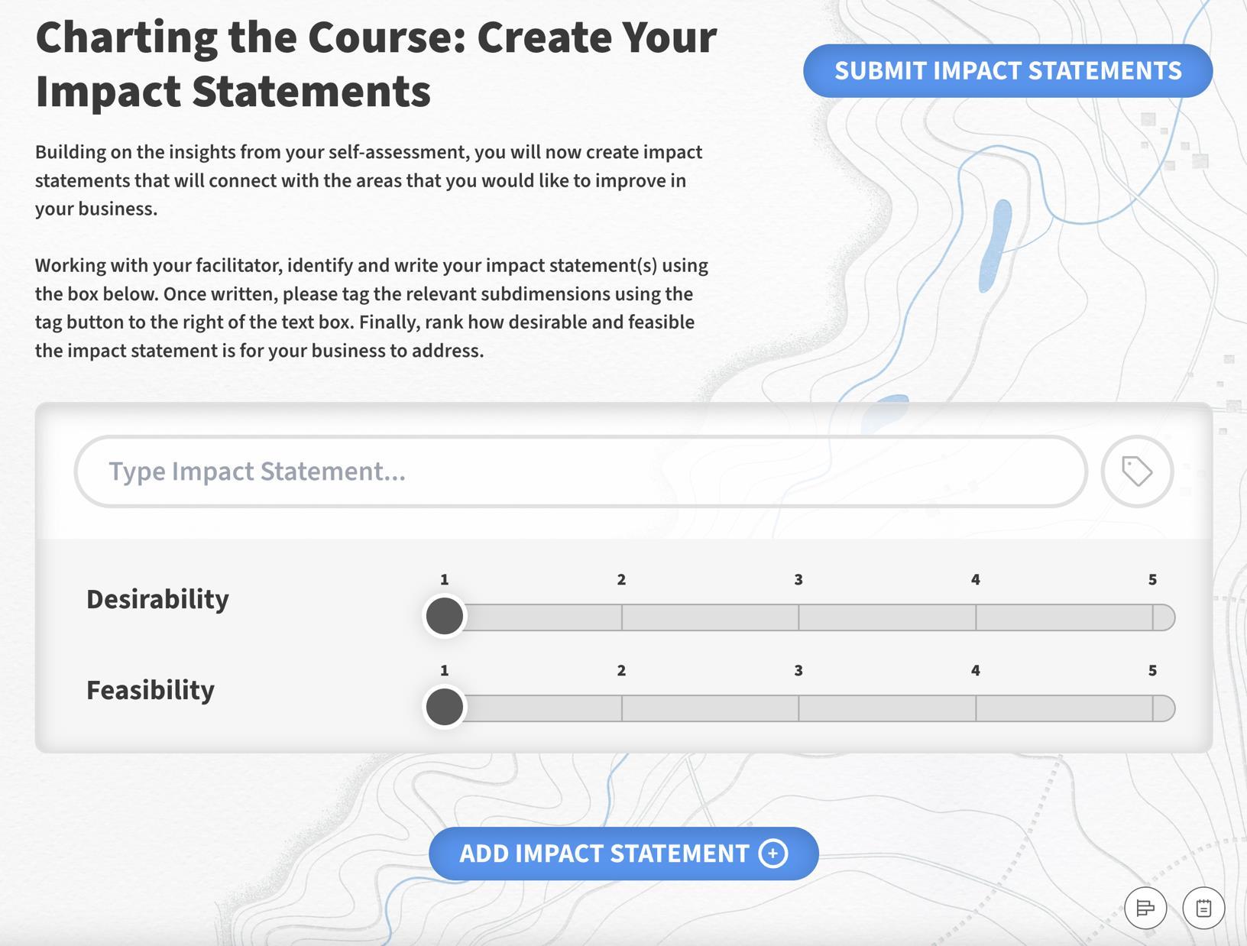Screen dimensions: 1247x946
Task: Set Feasibility slider to tick 4
Action: click(976, 708)
